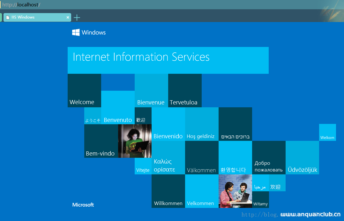The height and width of the screenshot is (221, 344).
Task: Click the Arabic مرحبا tile
Action: click(260, 183)
